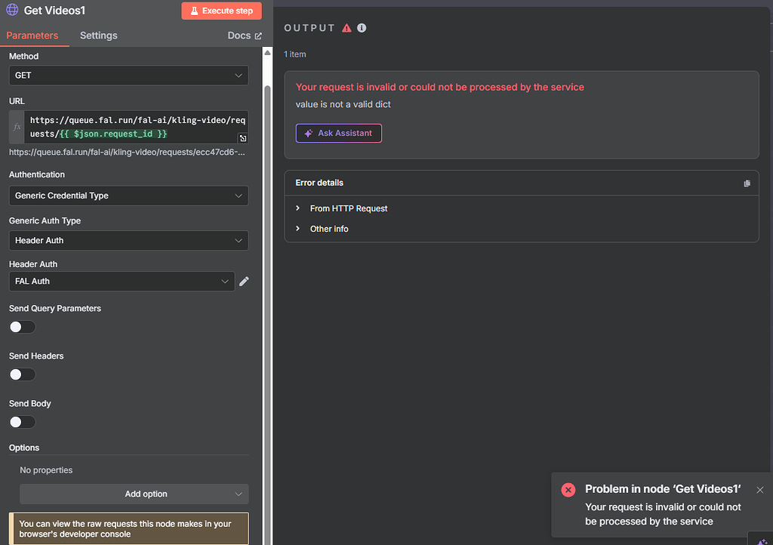This screenshot has height=545, width=773.
Task: Click the external link icon beside Docs
Action: [x=260, y=35]
